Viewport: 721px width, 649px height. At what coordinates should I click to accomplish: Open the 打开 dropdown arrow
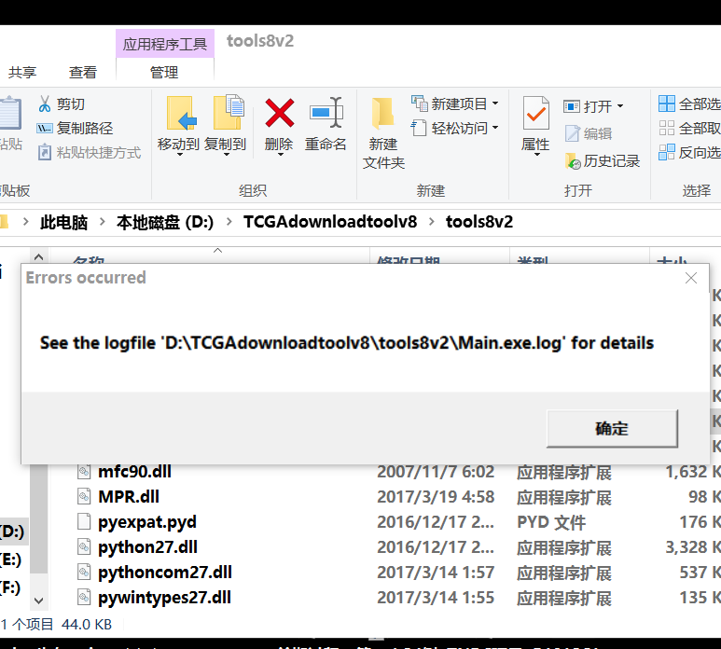coord(619,106)
